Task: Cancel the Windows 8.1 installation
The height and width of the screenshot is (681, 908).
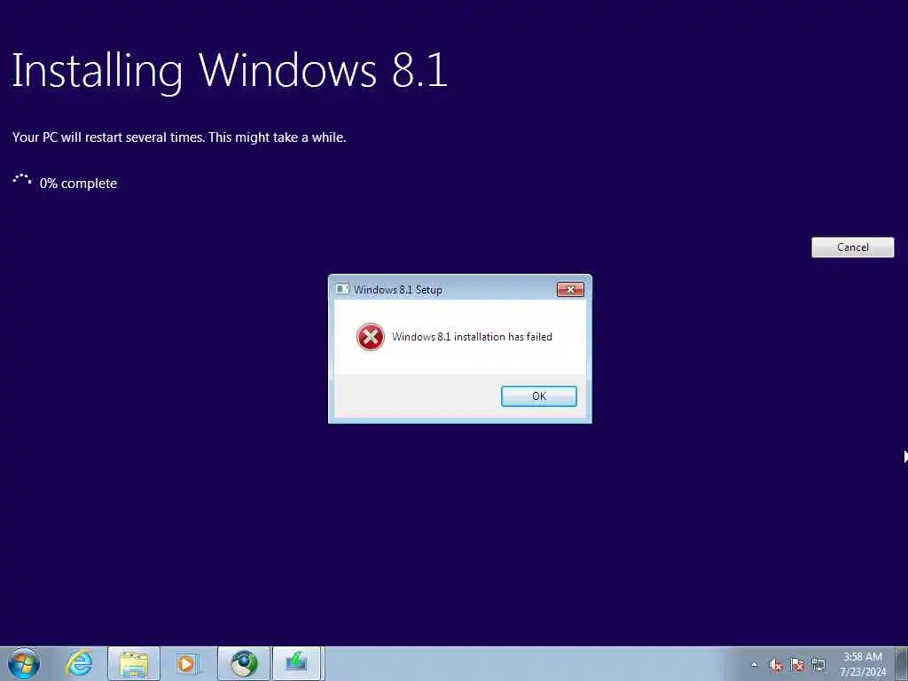Action: (852, 247)
